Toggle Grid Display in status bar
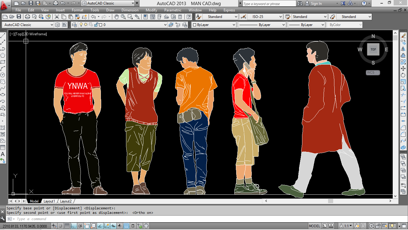 point(67,226)
